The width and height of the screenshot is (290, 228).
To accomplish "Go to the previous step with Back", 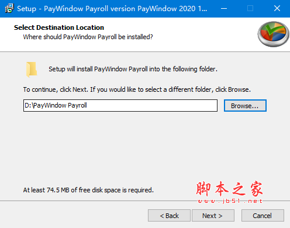I will click(x=169, y=216).
